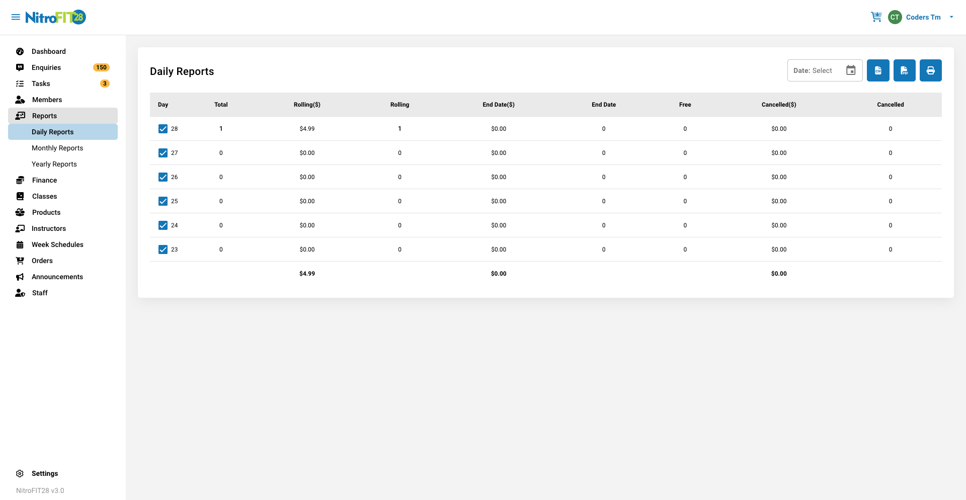Open the shopping cart icon
The height and width of the screenshot is (500, 966).
click(876, 17)
